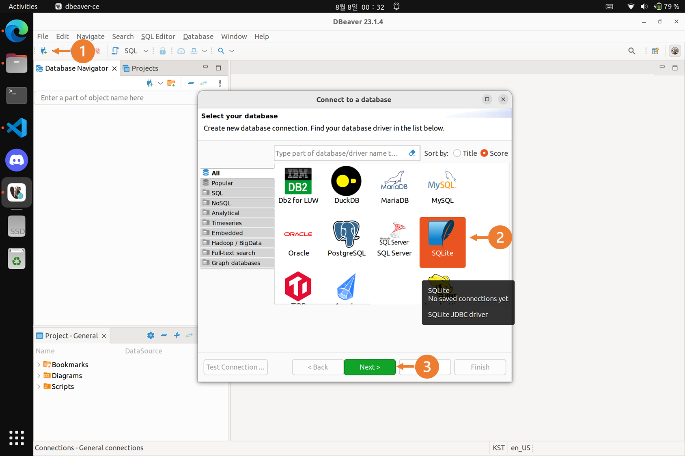Open the Help menu
685x456 pixels.
tap(262, 36)
